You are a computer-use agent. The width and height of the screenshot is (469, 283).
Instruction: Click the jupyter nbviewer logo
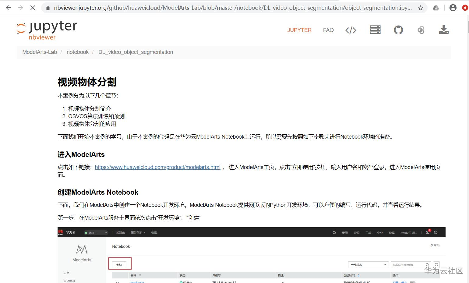click(47, 31)
